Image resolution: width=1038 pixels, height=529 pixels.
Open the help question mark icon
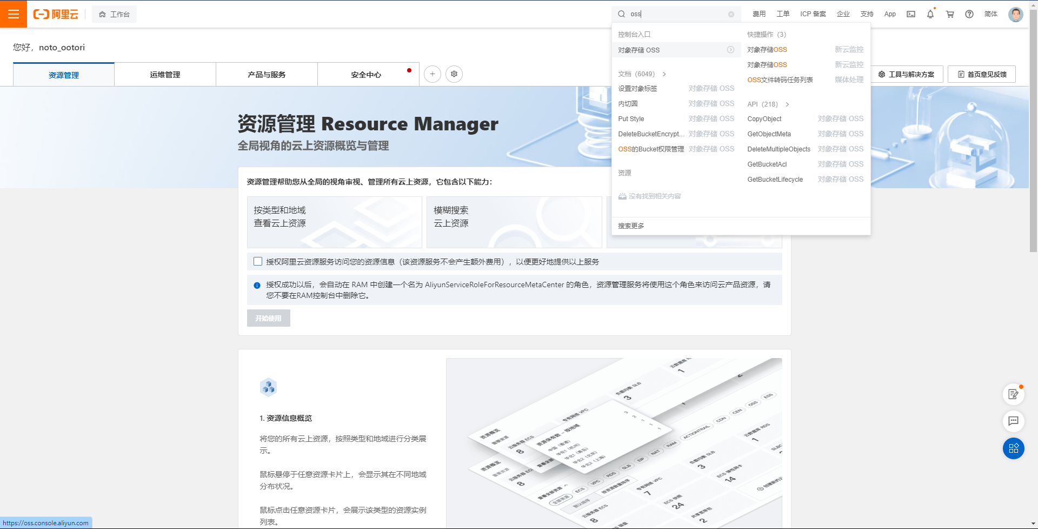click(x=969, y=14)
